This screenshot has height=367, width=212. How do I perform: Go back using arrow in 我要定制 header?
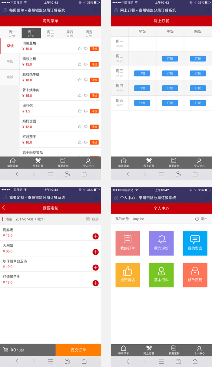pos(4,208)
